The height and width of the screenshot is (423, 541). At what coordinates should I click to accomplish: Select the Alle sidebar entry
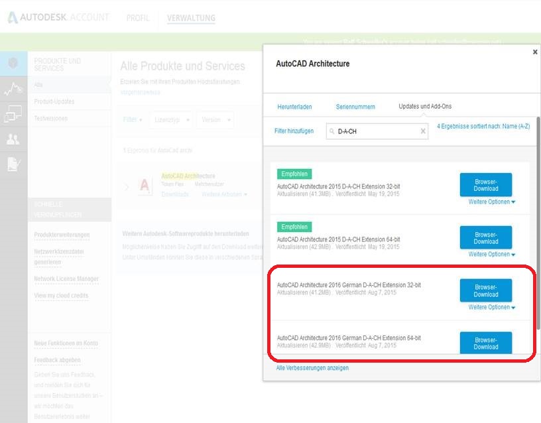38,85
